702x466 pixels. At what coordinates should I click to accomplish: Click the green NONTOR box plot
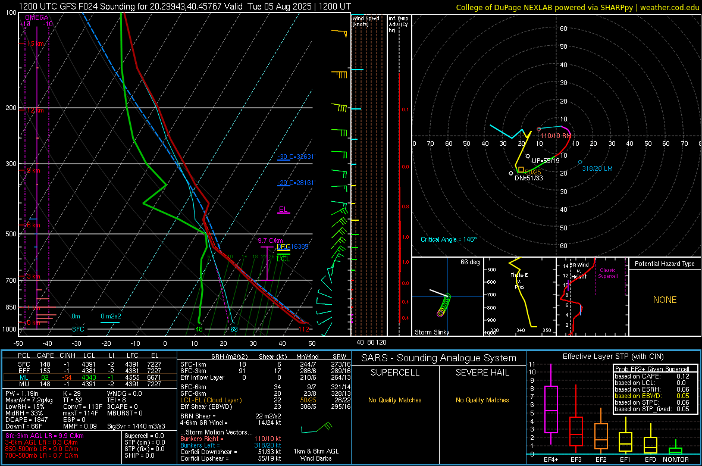(675, 448)
